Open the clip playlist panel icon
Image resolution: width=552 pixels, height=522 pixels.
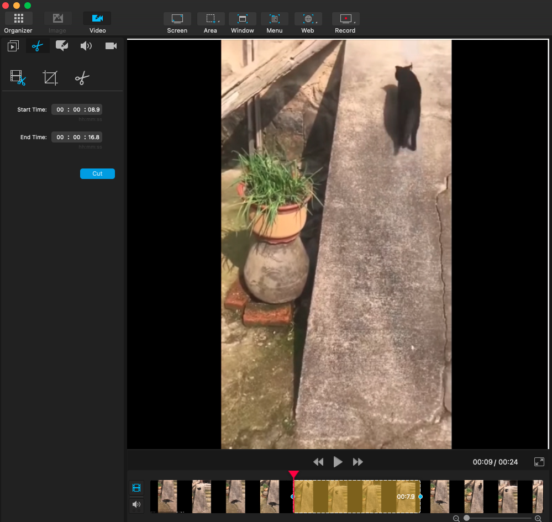[13, 46]
